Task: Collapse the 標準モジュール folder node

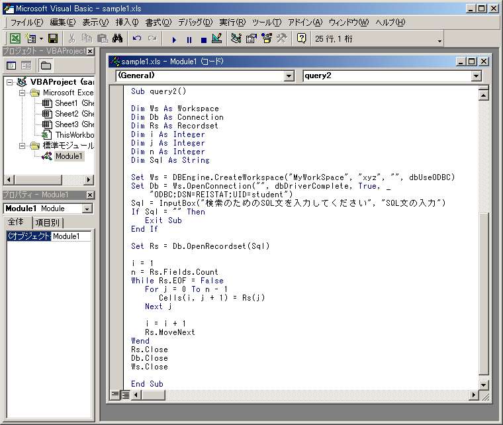Action: (22, 146)
